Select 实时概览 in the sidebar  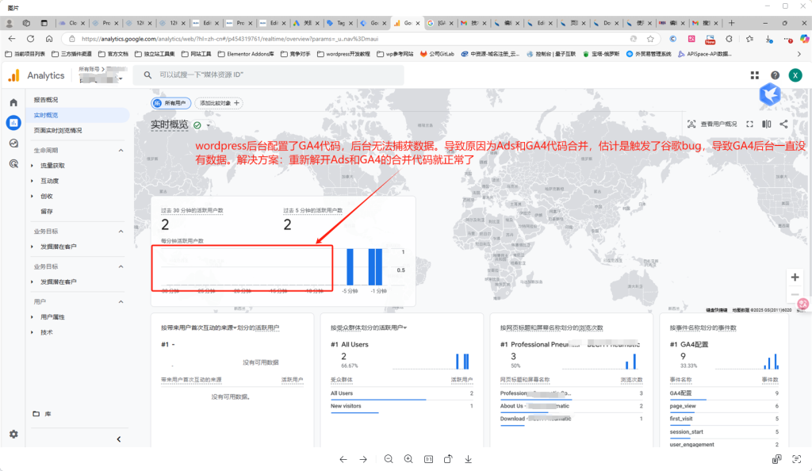(46, 116)
